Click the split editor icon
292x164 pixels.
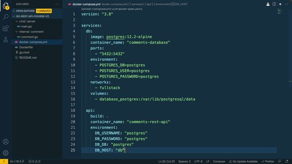pyautogui.click(x=274, y=4)
